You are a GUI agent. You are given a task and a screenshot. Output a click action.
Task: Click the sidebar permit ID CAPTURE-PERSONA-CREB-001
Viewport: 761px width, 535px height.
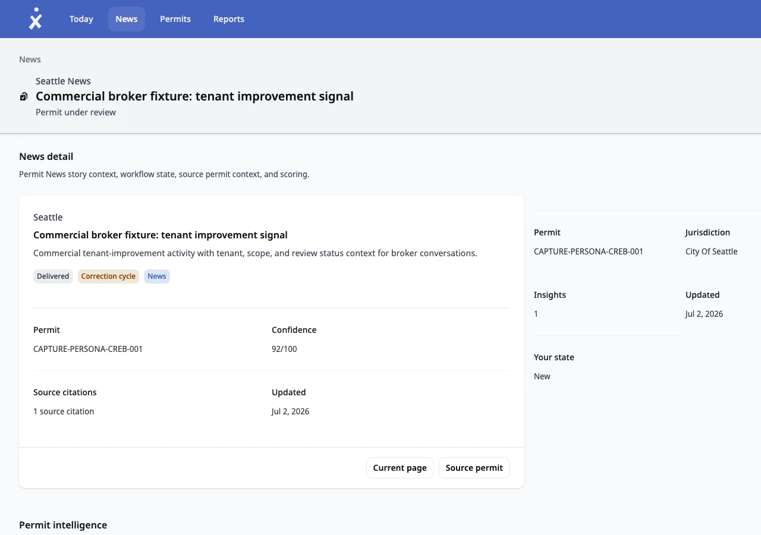pyautogui.click(x=589, y=251)
